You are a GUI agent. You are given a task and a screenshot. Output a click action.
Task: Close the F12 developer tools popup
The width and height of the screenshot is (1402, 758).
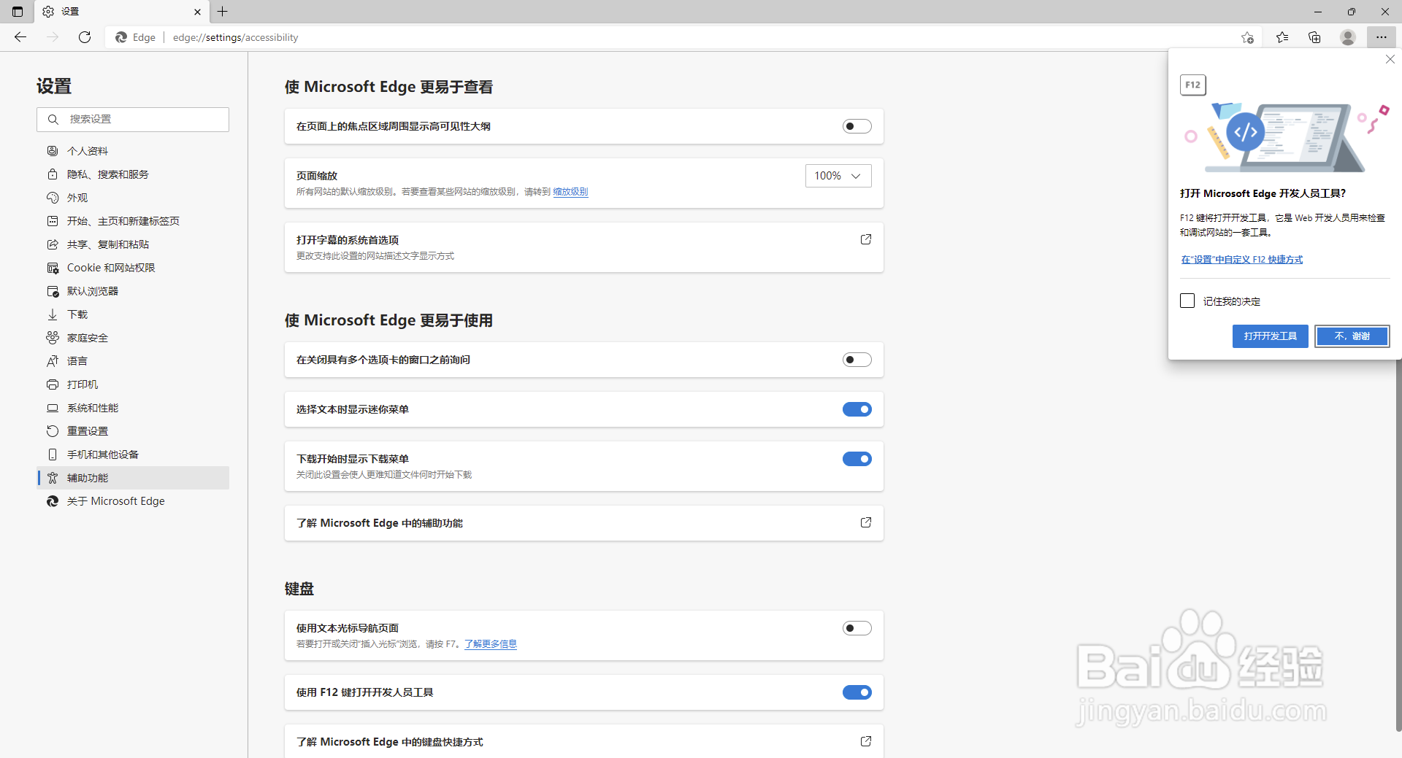point(1390,59)
